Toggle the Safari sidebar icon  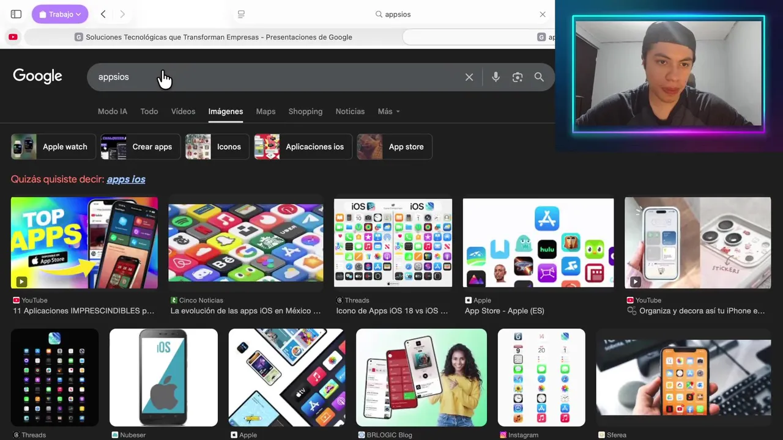tap(16, 14)
